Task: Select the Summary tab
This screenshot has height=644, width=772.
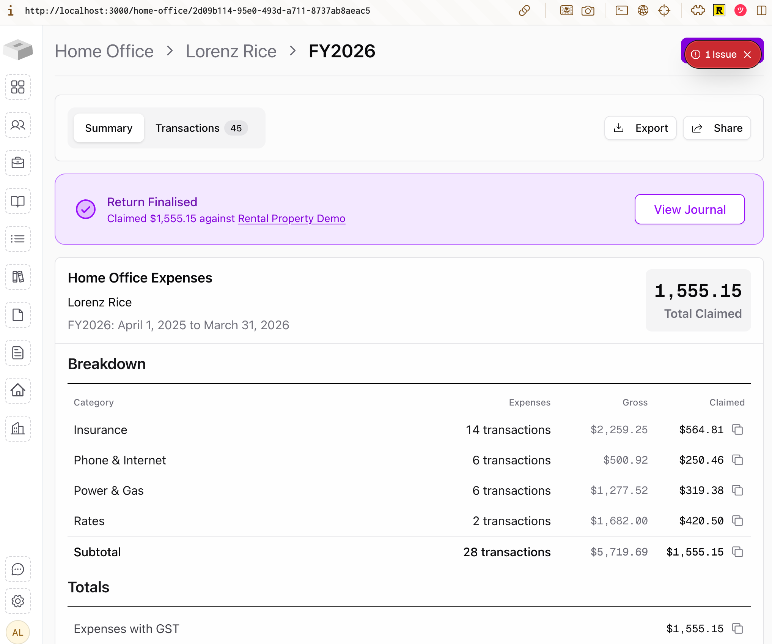Action: point(109,128)
